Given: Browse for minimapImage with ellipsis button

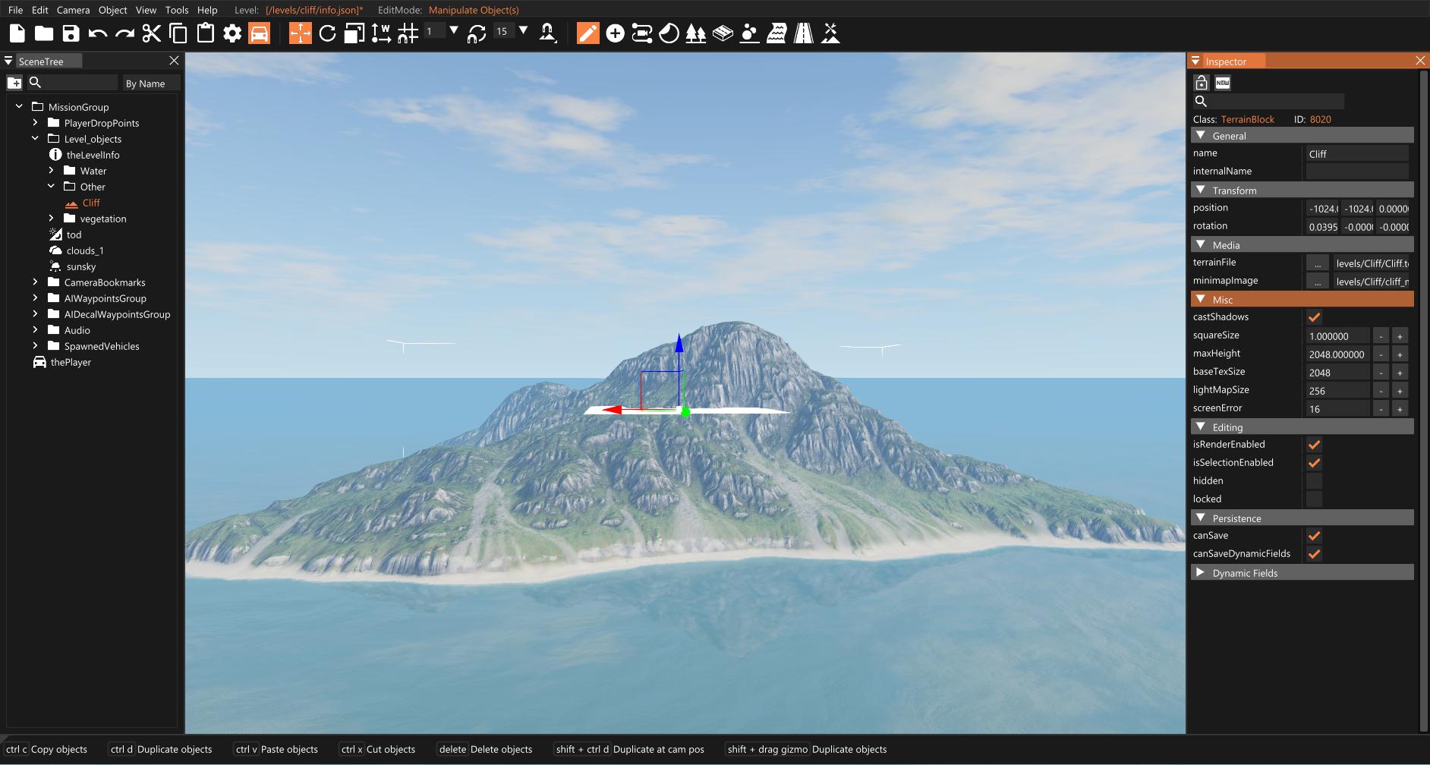Looking at the screenshot, I should click(1318, 282).
